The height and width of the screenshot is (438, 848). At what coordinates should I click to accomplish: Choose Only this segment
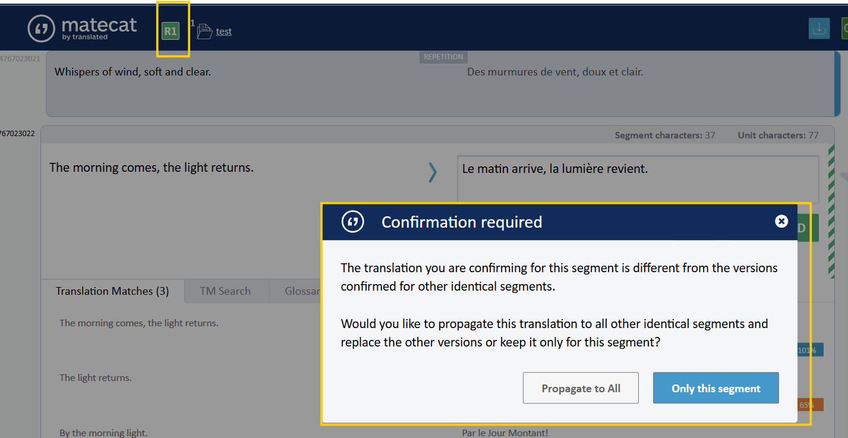715,388
